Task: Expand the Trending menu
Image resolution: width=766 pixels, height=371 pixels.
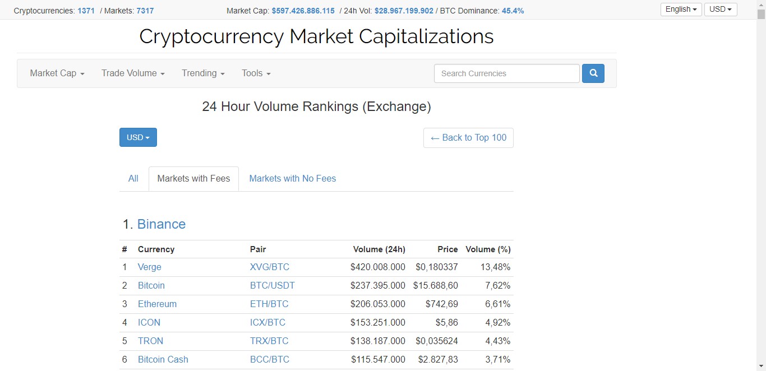Action: click(x=203, y=73)
